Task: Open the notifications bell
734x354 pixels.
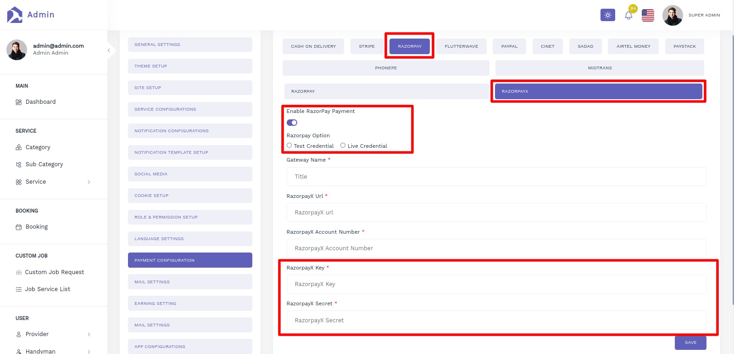Action: (x=628, y=15)
